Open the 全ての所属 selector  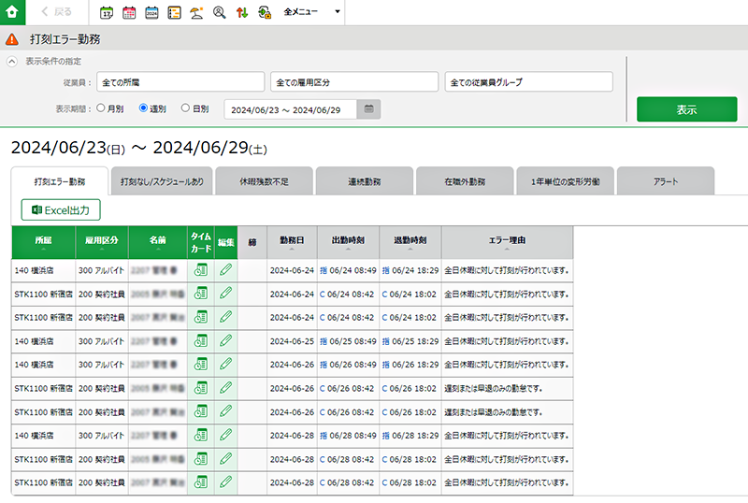pyautogui.click(x=179, y=82)
